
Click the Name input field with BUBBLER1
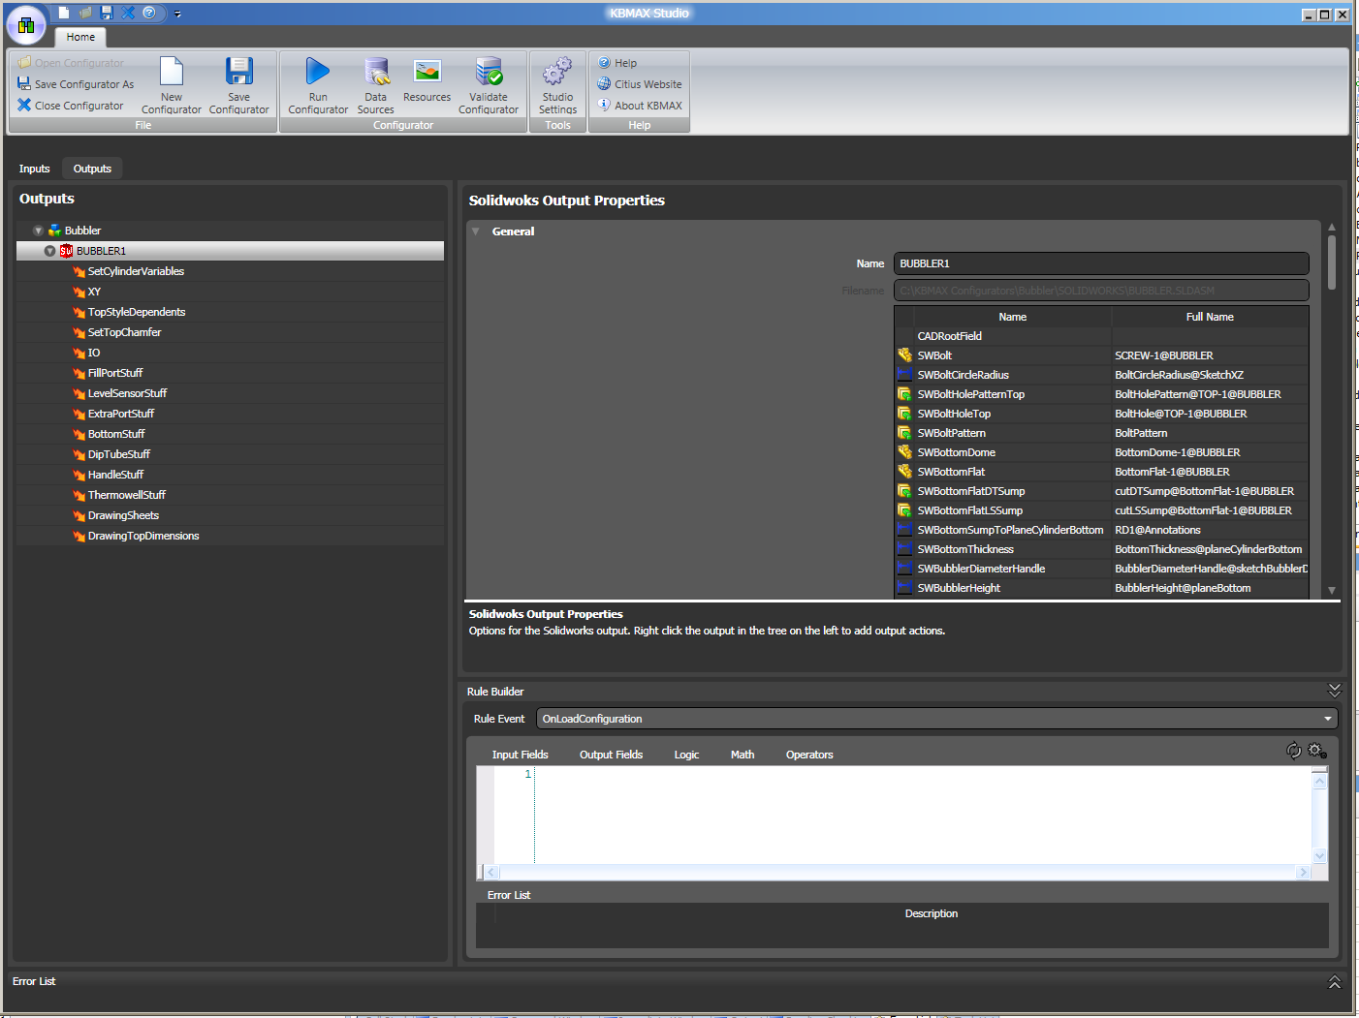(x=1100, y=263)
